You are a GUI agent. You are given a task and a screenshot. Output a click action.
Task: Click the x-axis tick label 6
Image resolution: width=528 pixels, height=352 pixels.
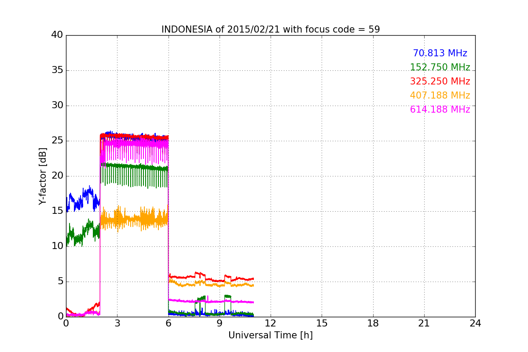pyautogui.click(x=169, y=323)
